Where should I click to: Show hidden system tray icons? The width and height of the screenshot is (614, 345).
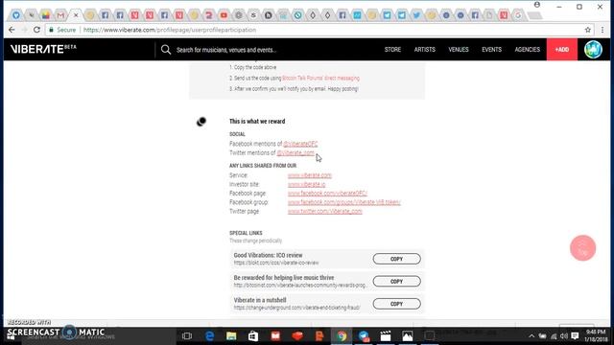pyautogui.click(x=531, y=336)
